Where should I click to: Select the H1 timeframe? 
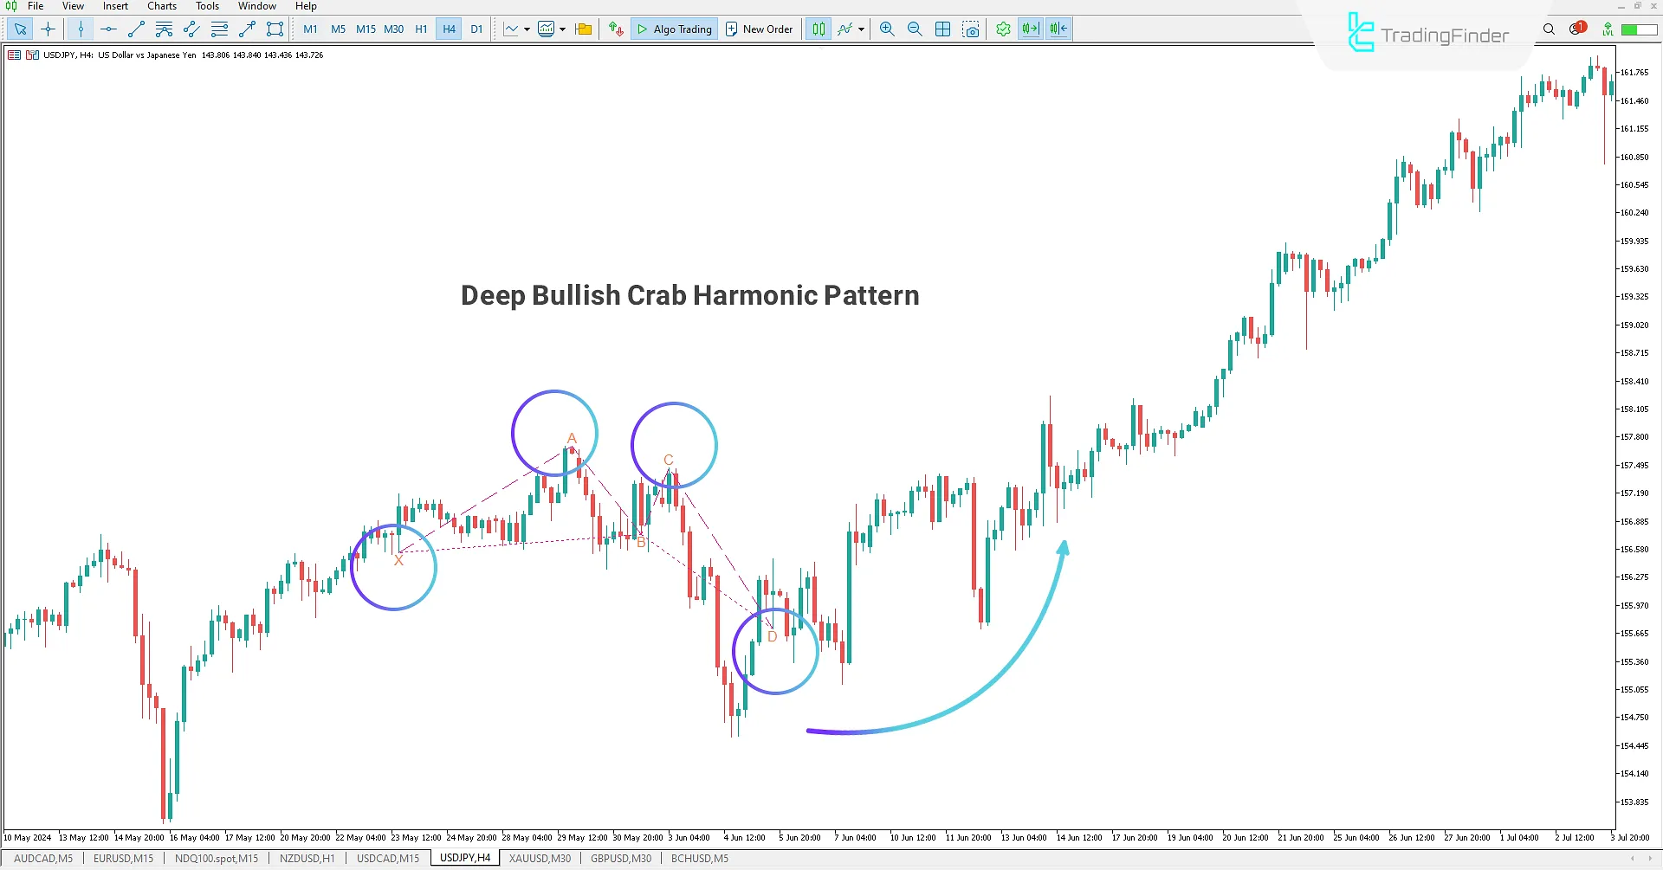click(421, 29)
